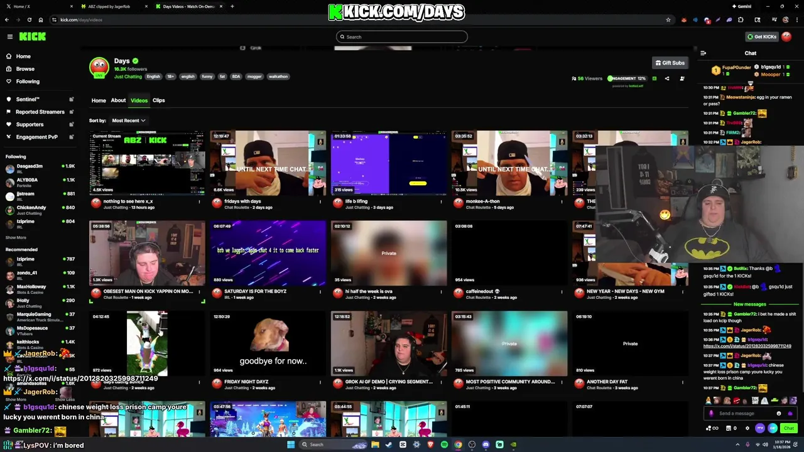Click the follow user icon near share
Image resolution: width=804 pixels, height=452 pixels.
[682, 78]
